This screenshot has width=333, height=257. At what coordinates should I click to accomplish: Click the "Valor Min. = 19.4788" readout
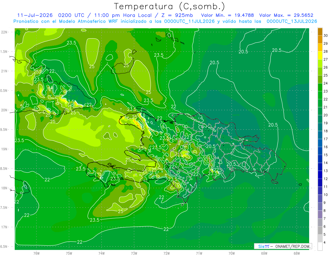coord(227,15)
